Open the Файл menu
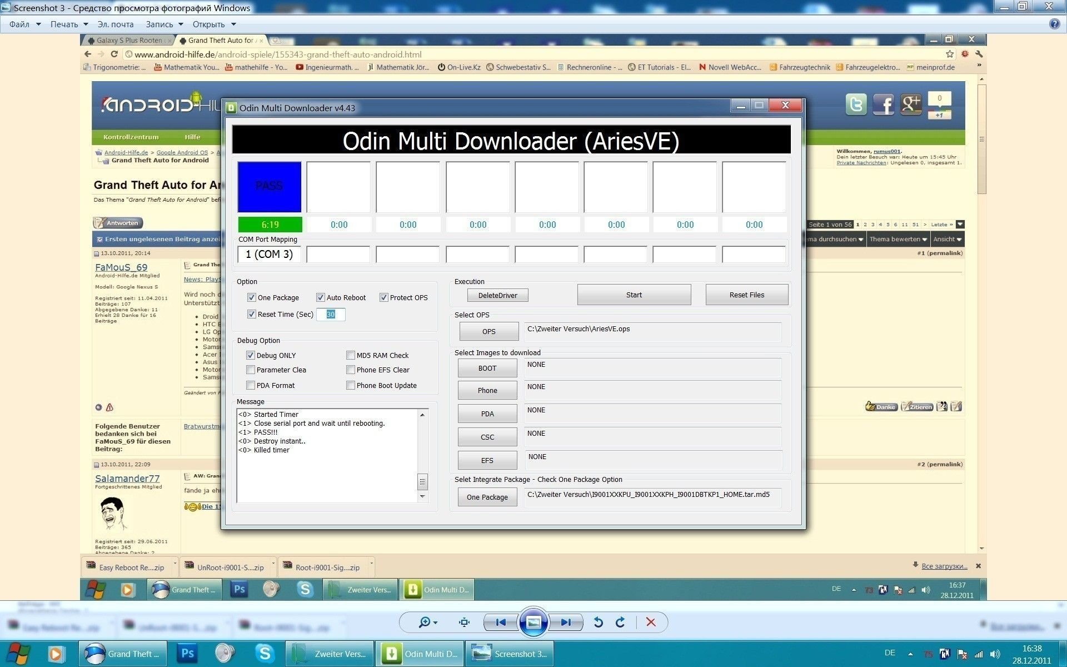The height and width of the screenshot is (667, 1067). tap(19, 24)
